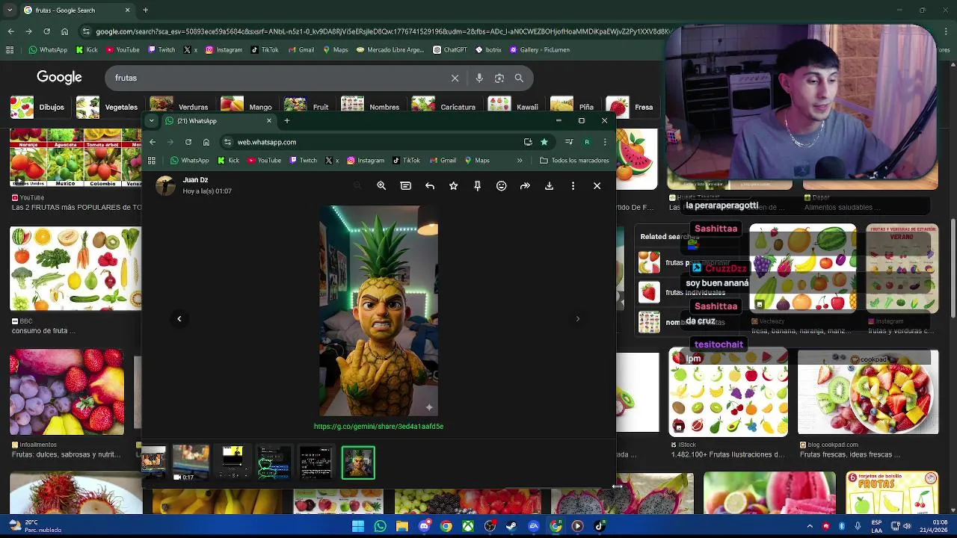Pin the message with the pin icon

click(x=477, y=185)
